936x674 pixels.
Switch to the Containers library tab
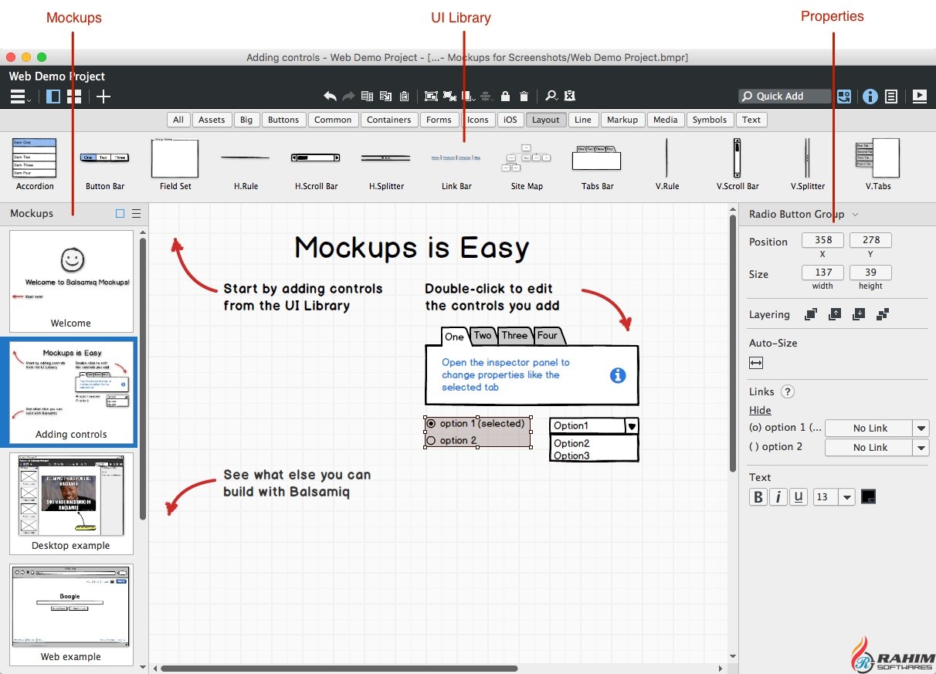[388, 120]
